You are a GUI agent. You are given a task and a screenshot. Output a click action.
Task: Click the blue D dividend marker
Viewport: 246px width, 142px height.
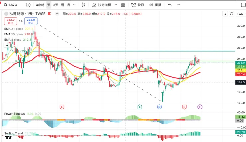point(159,107)
